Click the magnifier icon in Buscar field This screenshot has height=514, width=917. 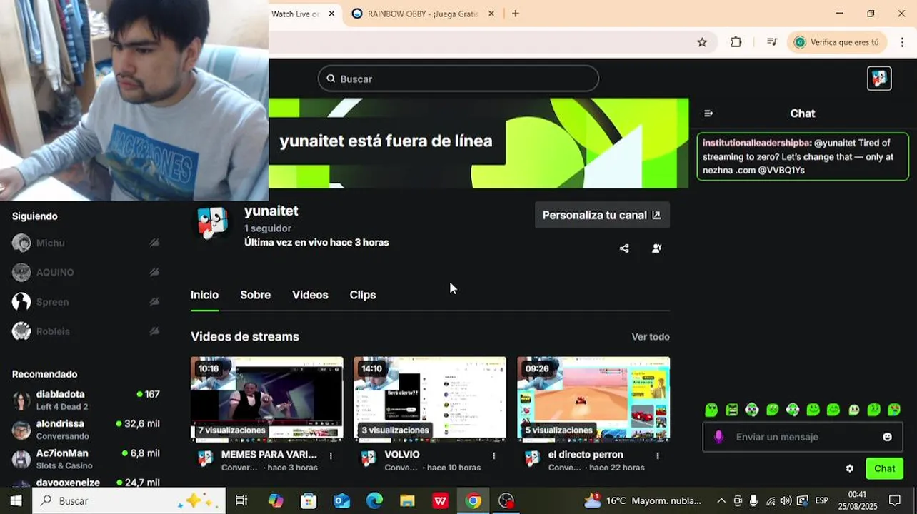coord(331,79)
